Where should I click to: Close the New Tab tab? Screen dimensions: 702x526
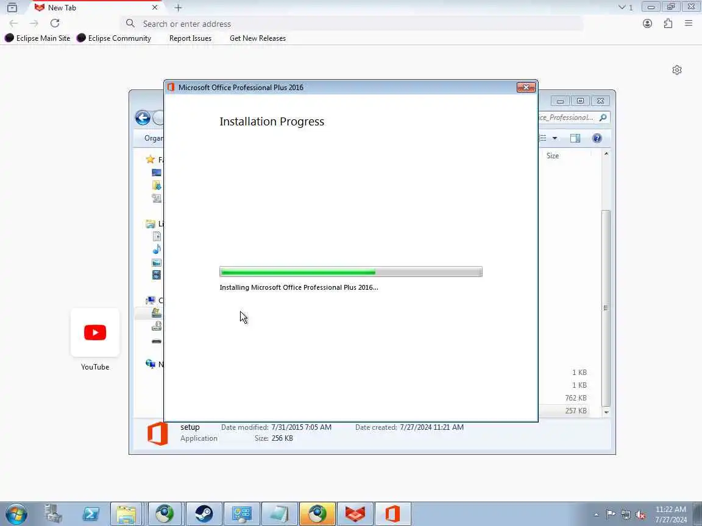tap(154, 7)
